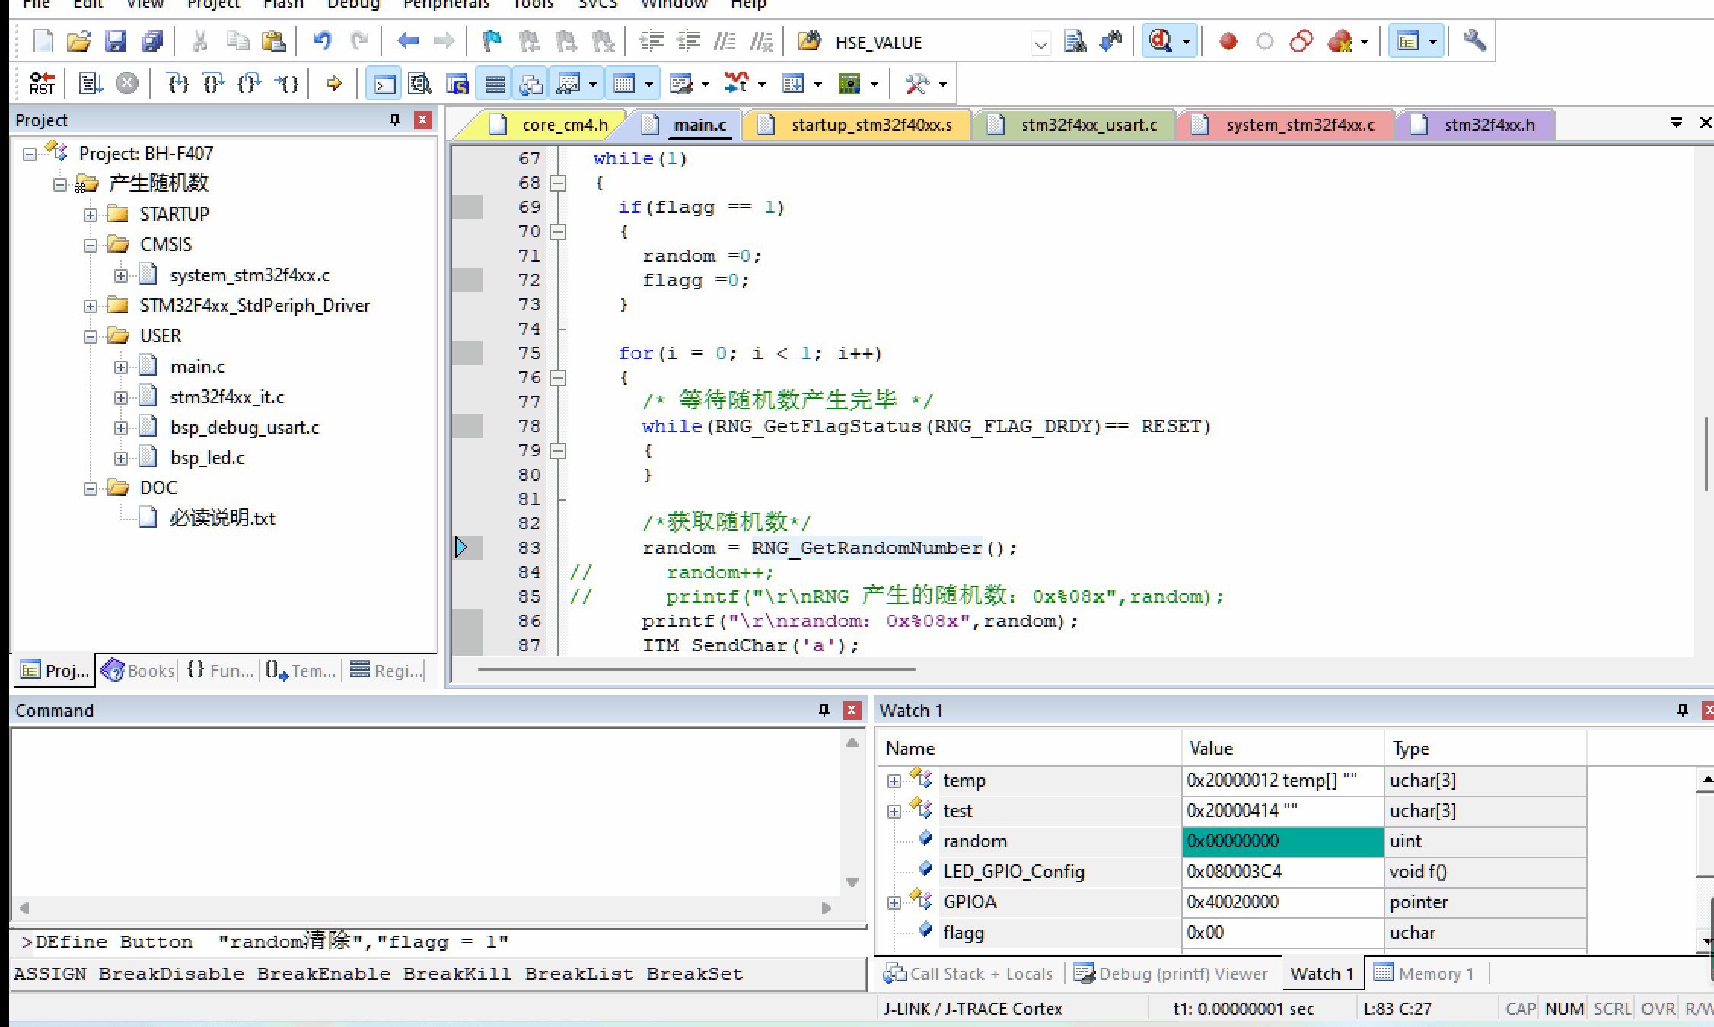The height and width of the screenshot is (1027, 1714).
Task: Click the Step Over debug icon
Action: (214, 83)
